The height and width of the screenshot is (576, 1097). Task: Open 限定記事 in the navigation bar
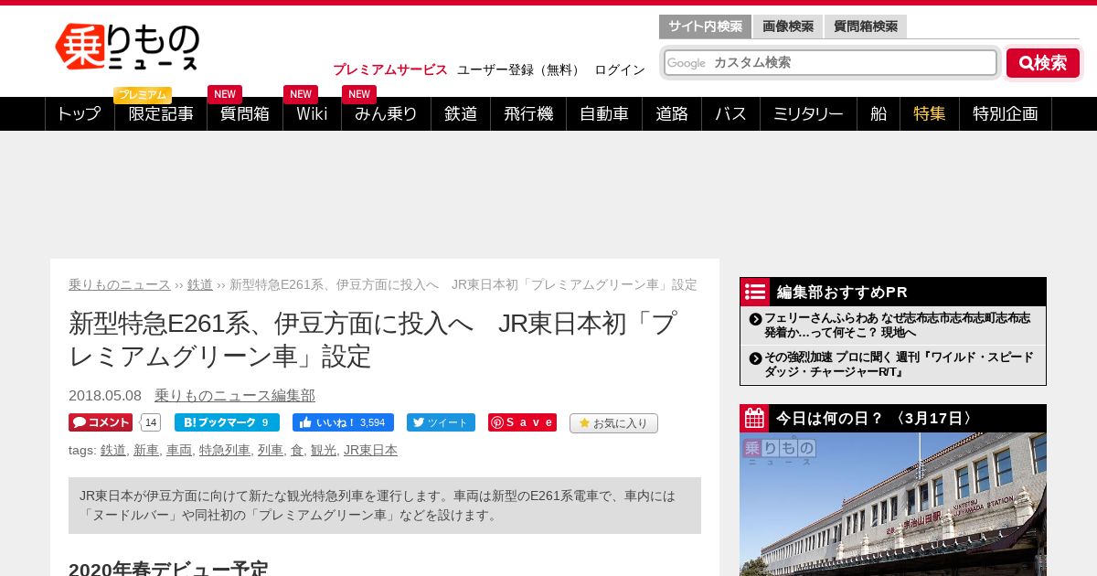pos(161,114)
